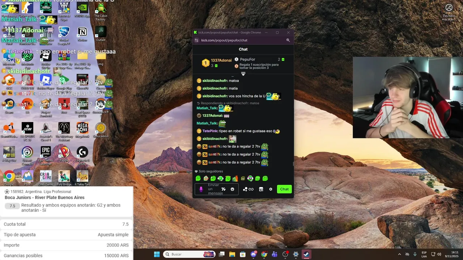Click the 20000 ARS importe value
This screenshot has width=463, height=260.
pyautogui.click(x=118, y=245)
